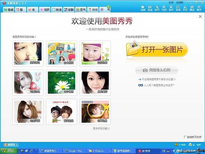Click the Internet Explorer quick launch icon
Viewport: 205px width, 154px height.
pos(31,151)
